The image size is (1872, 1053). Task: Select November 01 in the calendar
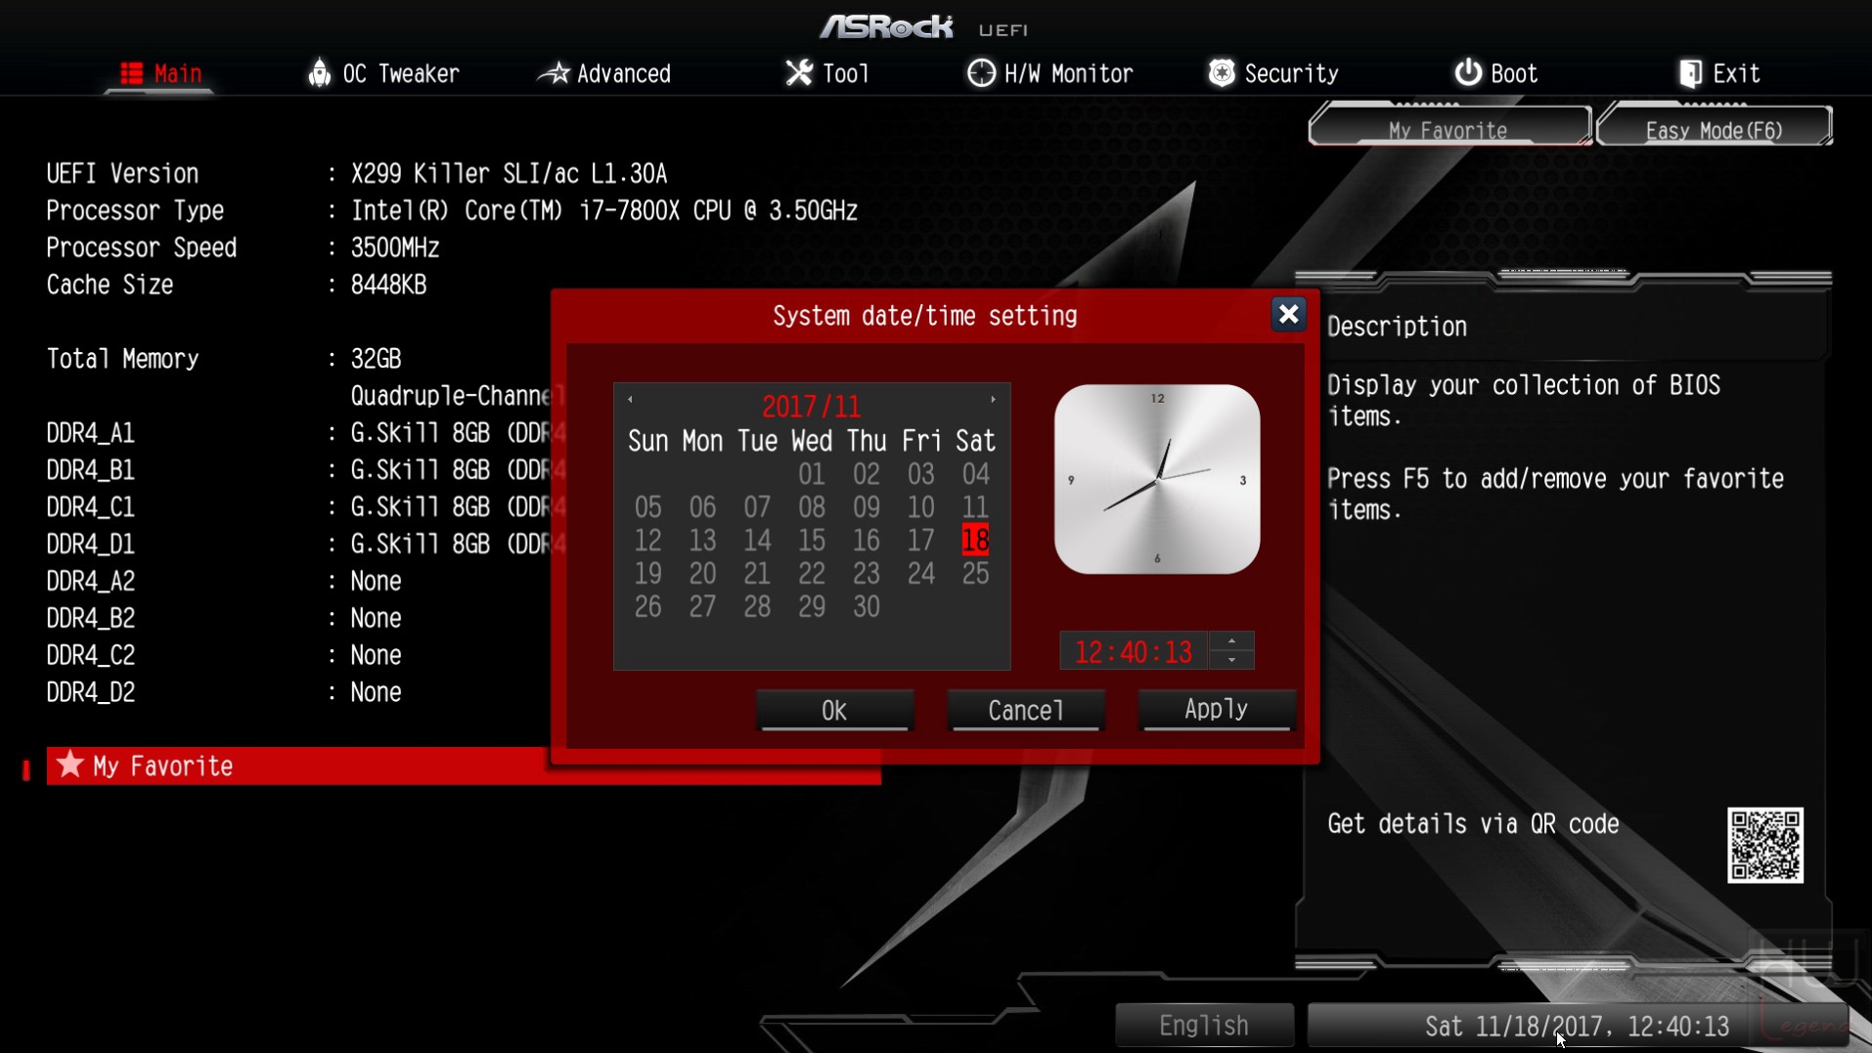click(811, 474)
